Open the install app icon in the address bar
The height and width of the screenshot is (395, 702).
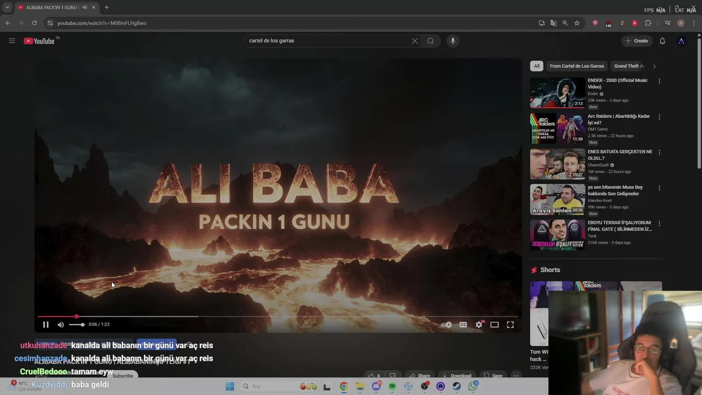[541, 23]
